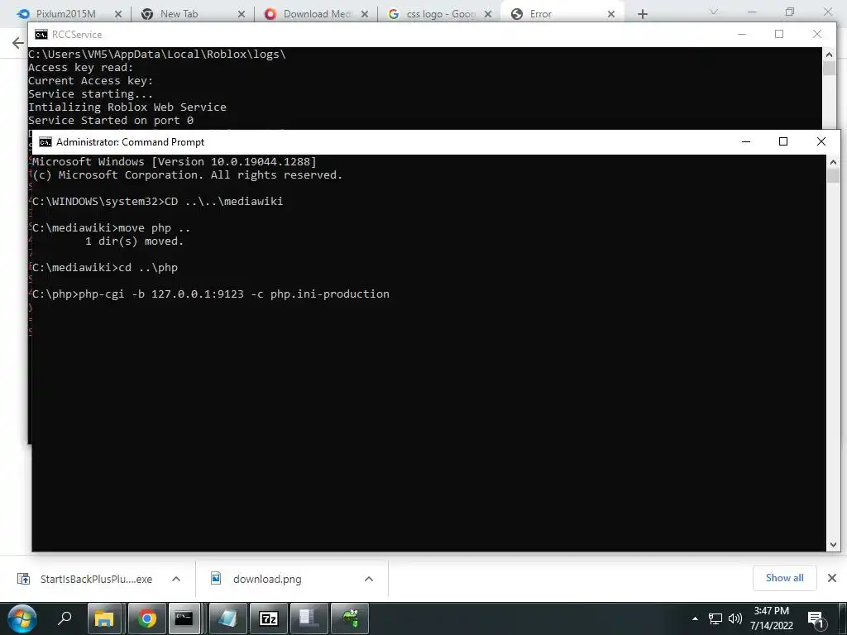Open the notification center icon
This screenshot has width=847, height=635.
click(816, 619)
